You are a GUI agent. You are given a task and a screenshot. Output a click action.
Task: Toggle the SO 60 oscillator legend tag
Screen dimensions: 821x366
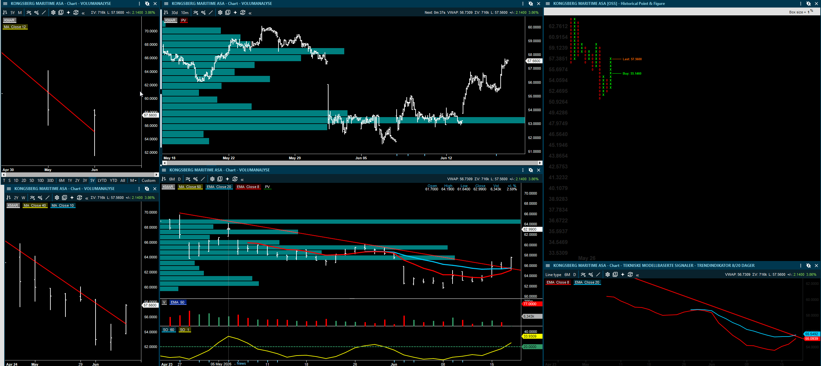tap(169, 330)
